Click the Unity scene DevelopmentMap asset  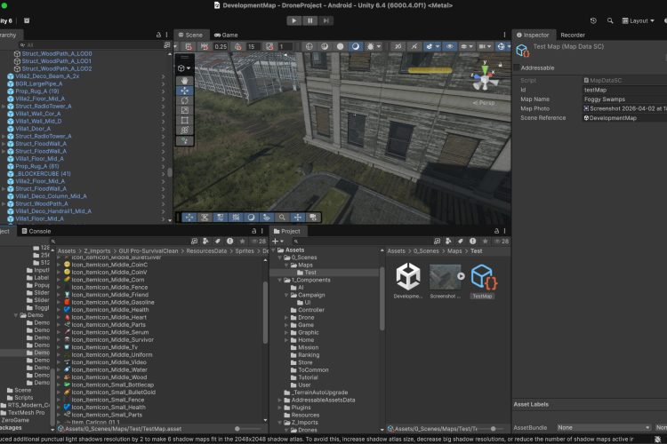click(x=408, y=278)
